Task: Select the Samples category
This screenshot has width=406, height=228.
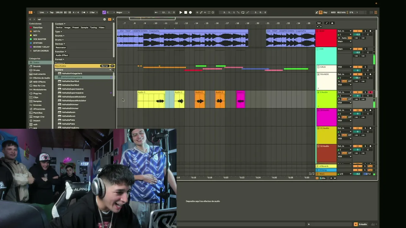Action: click(37, 101)
